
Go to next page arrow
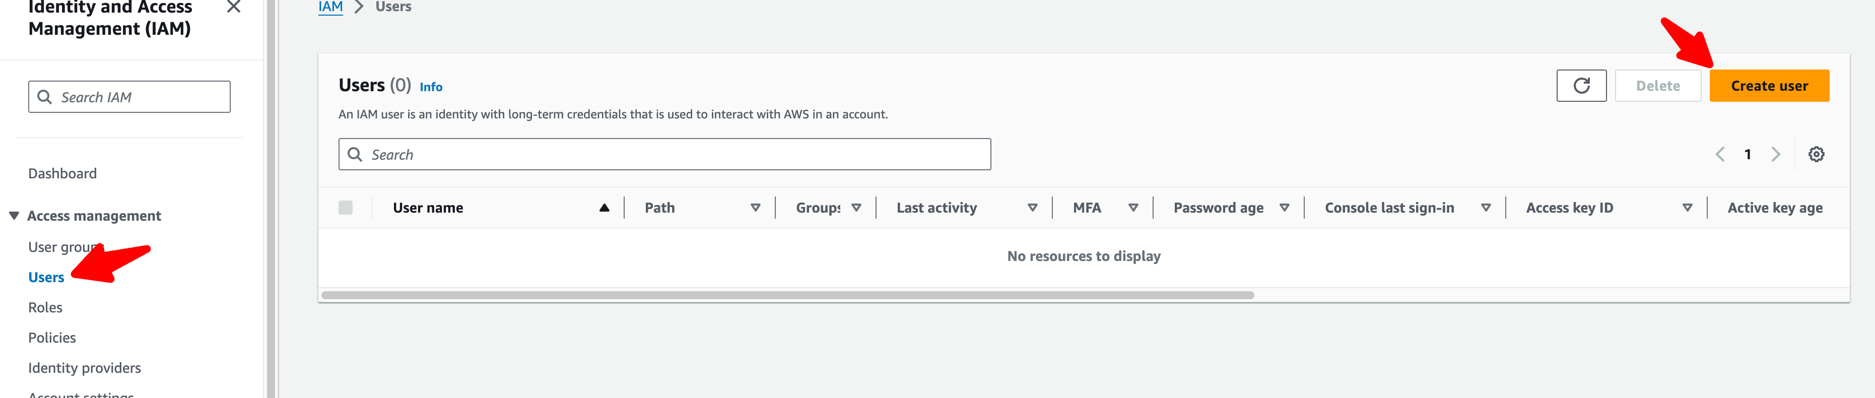tap(1775, 154)
